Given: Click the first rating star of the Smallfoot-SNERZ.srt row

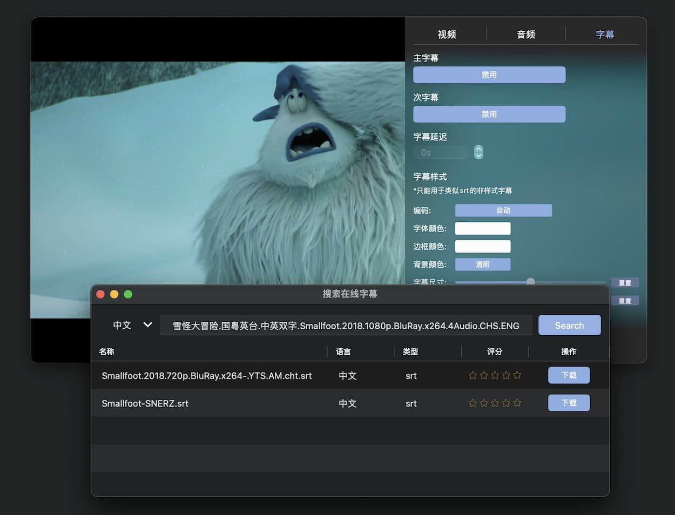Looking at the screenshot, I should [x=473, y=403].
